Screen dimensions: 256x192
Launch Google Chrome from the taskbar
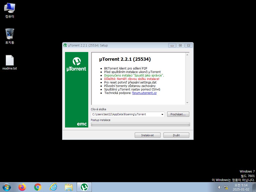[x=38, y=187]
